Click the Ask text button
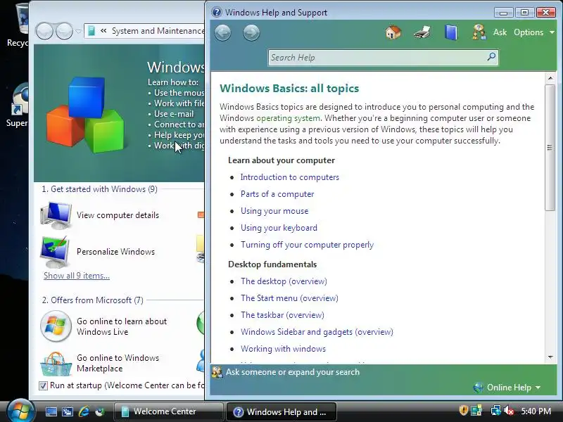This screenshot has width=563, height=422. (x=500, y=32)
